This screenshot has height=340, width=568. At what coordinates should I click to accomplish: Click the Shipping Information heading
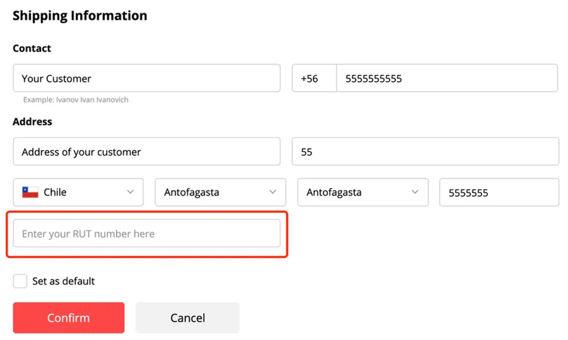[80, 16]
